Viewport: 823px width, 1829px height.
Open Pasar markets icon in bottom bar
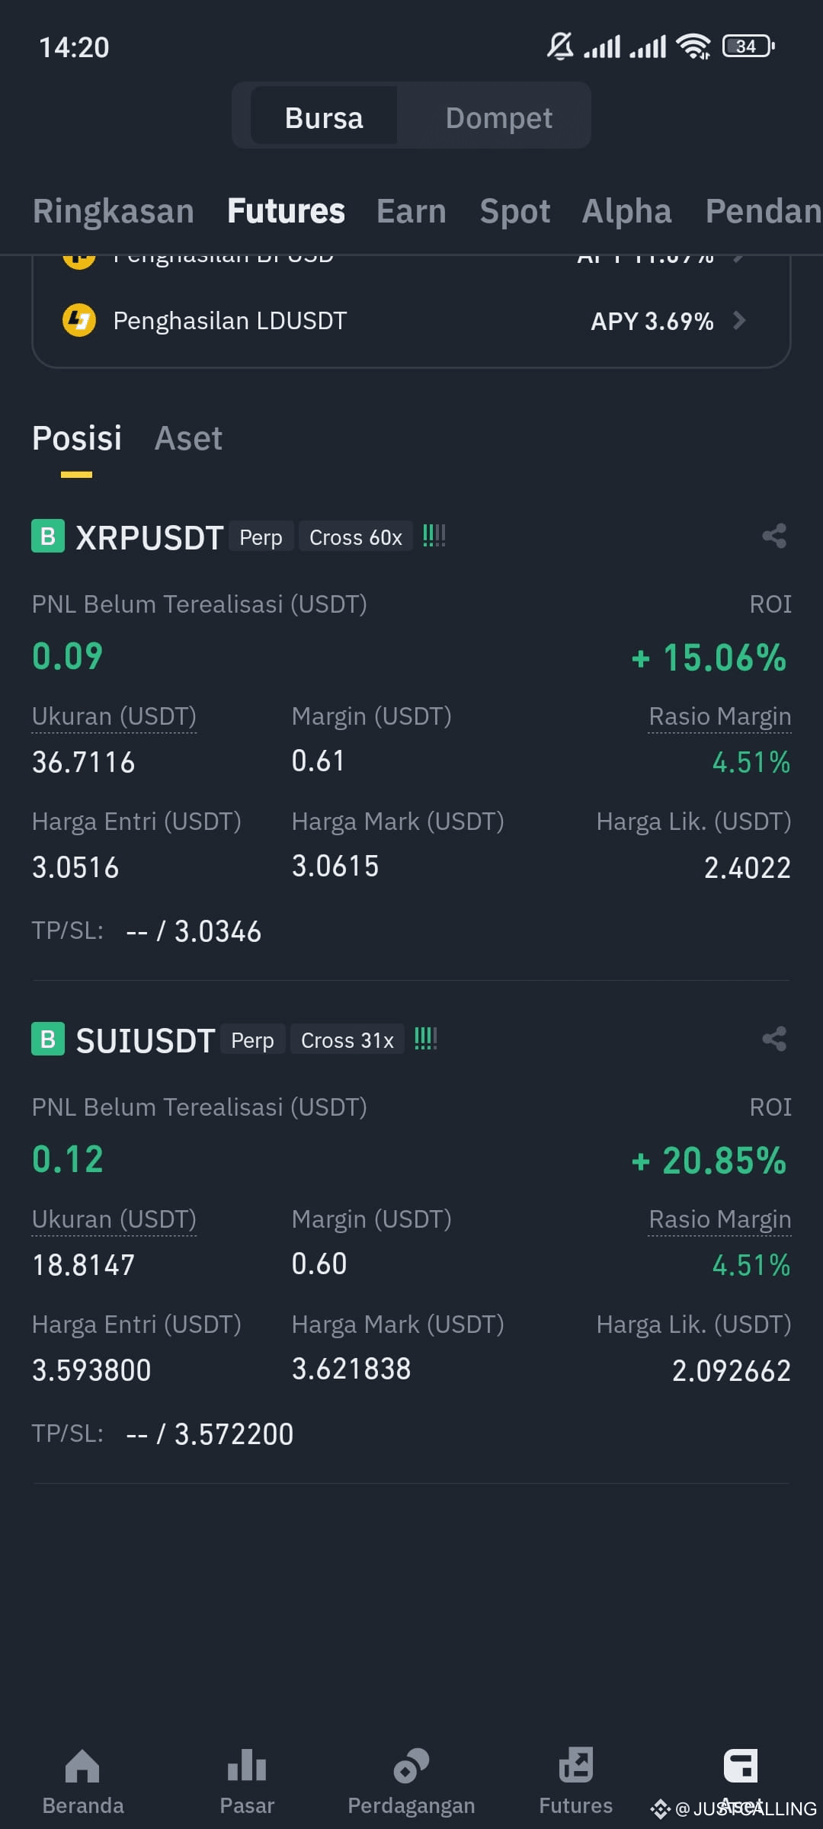[x=247, y=1766]
